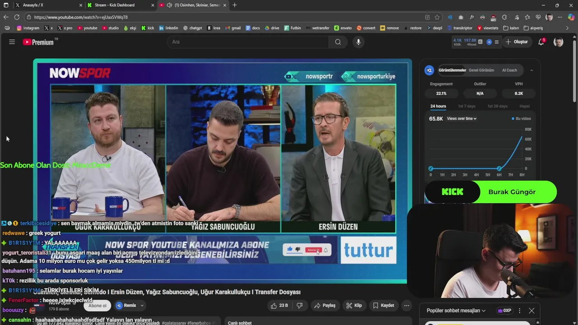Switch to Genel Görünüm tab
The height and width of the screenshot is (325, 578).
pyautogui.click(x=481, y=70)
